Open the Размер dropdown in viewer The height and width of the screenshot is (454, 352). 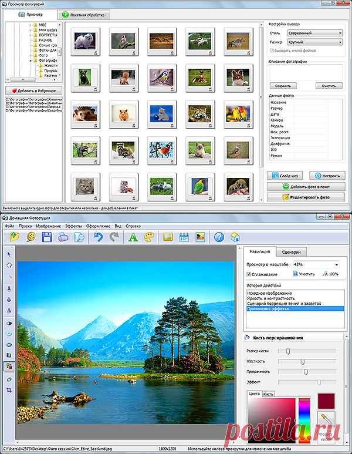315,42
